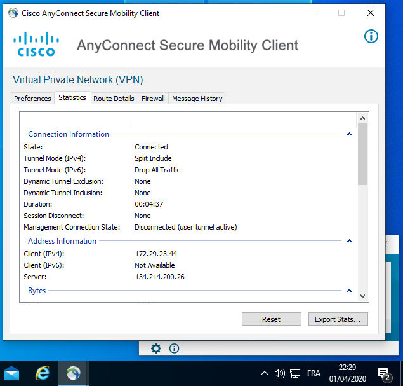Open the notification center icon
The width and height of the screenshot is (403, 386).
383,373
